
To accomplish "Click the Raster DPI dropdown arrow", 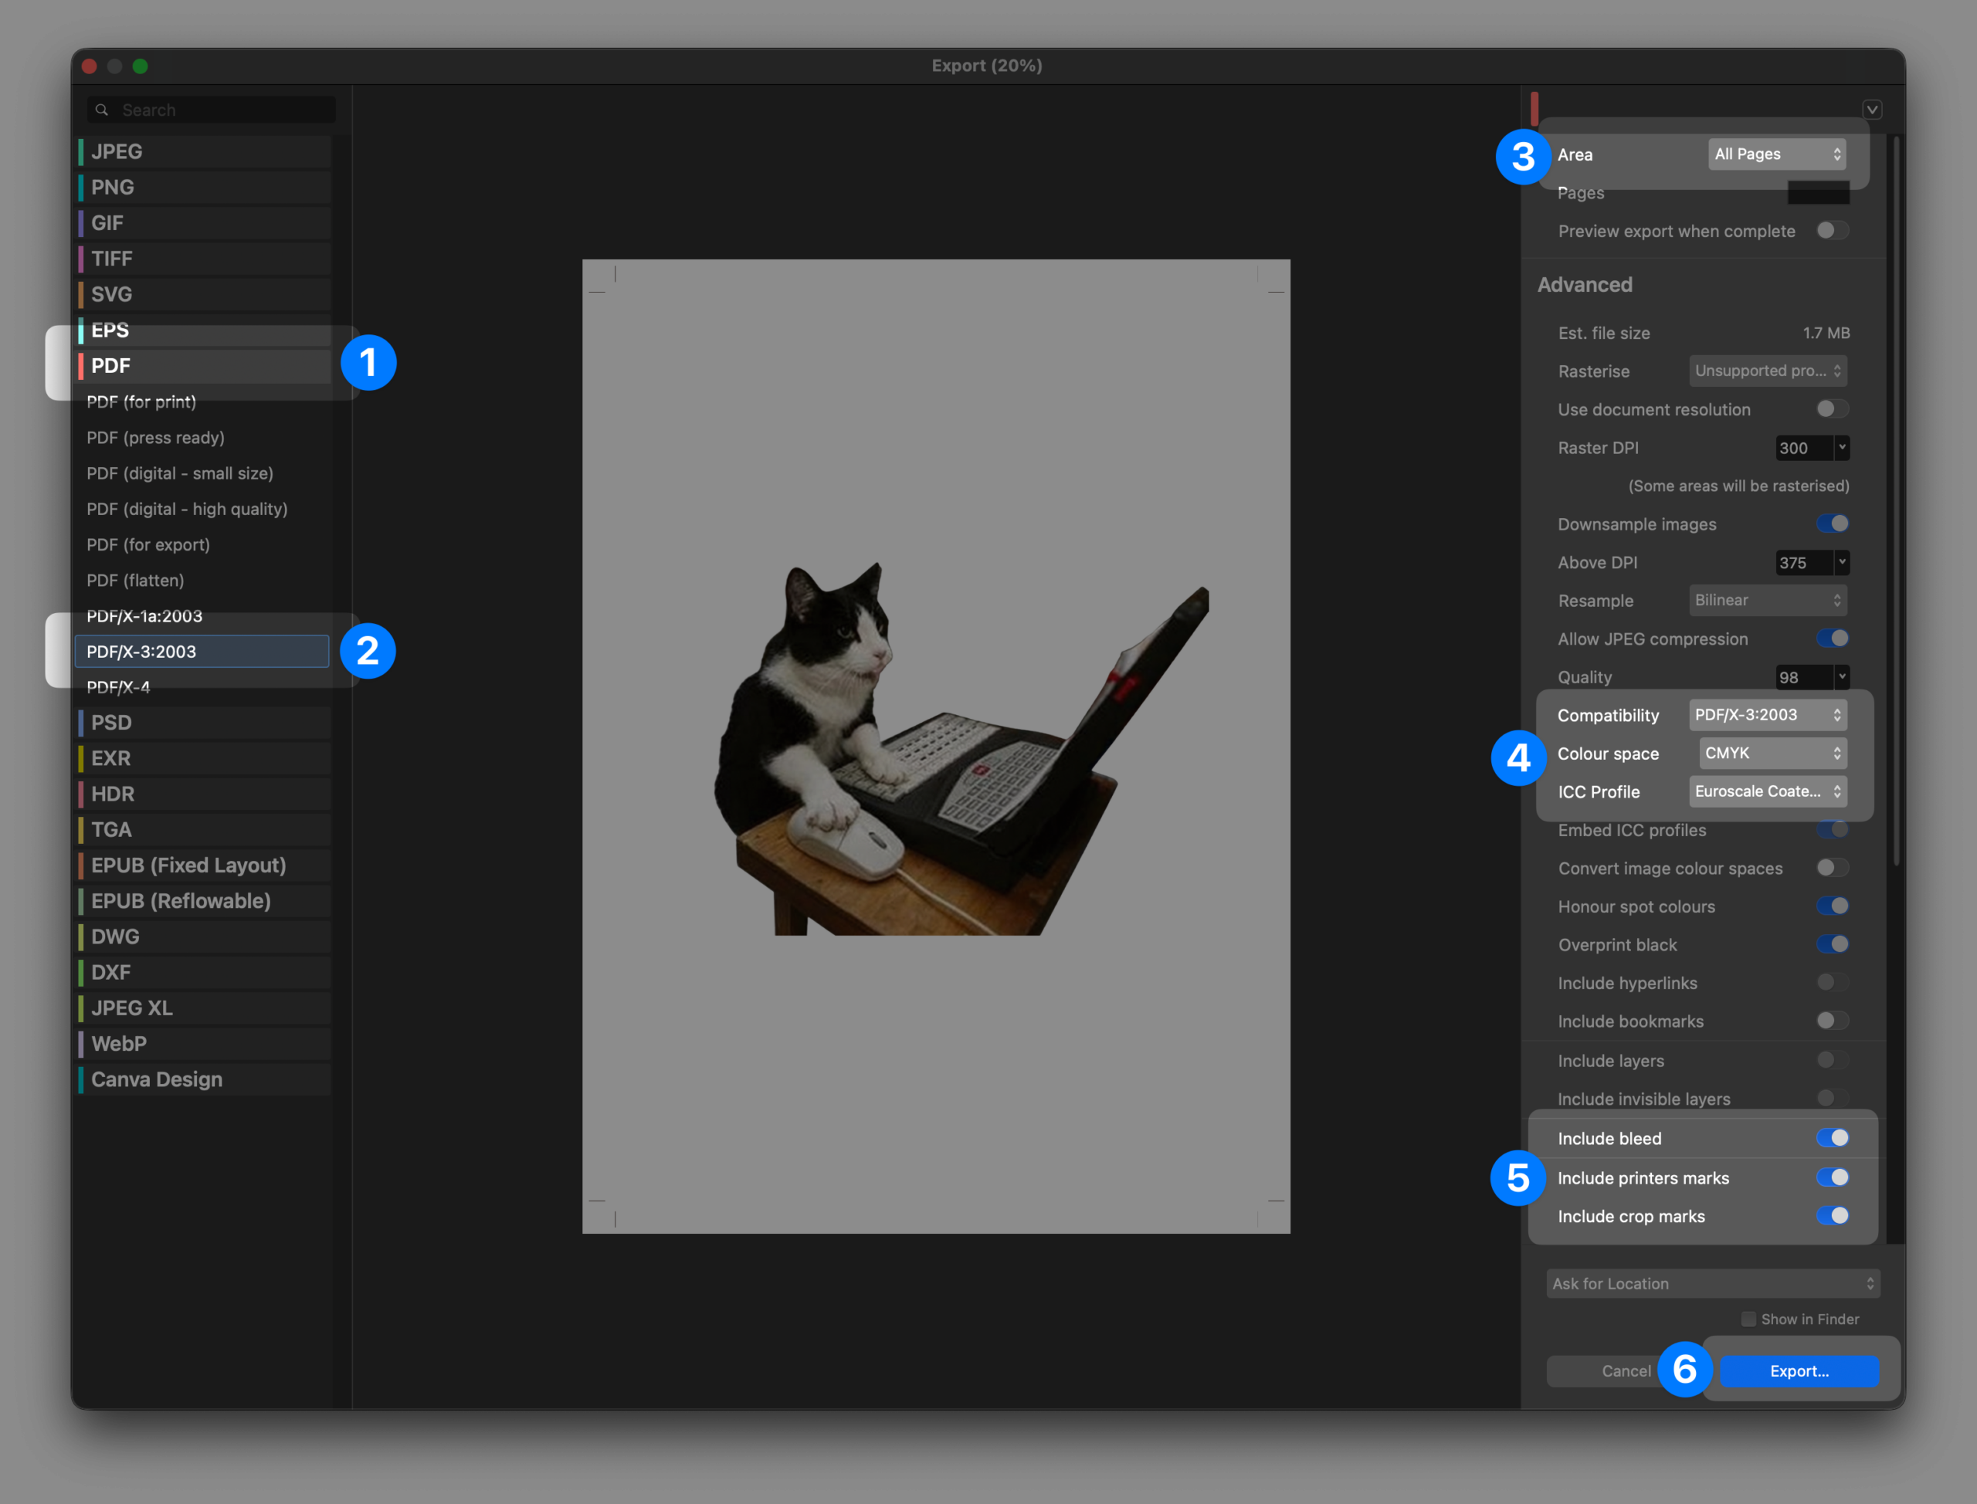I will 1841,448.
